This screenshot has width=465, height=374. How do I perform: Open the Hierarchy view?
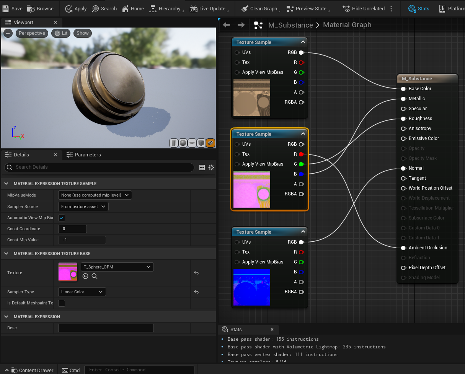point(166,8)
